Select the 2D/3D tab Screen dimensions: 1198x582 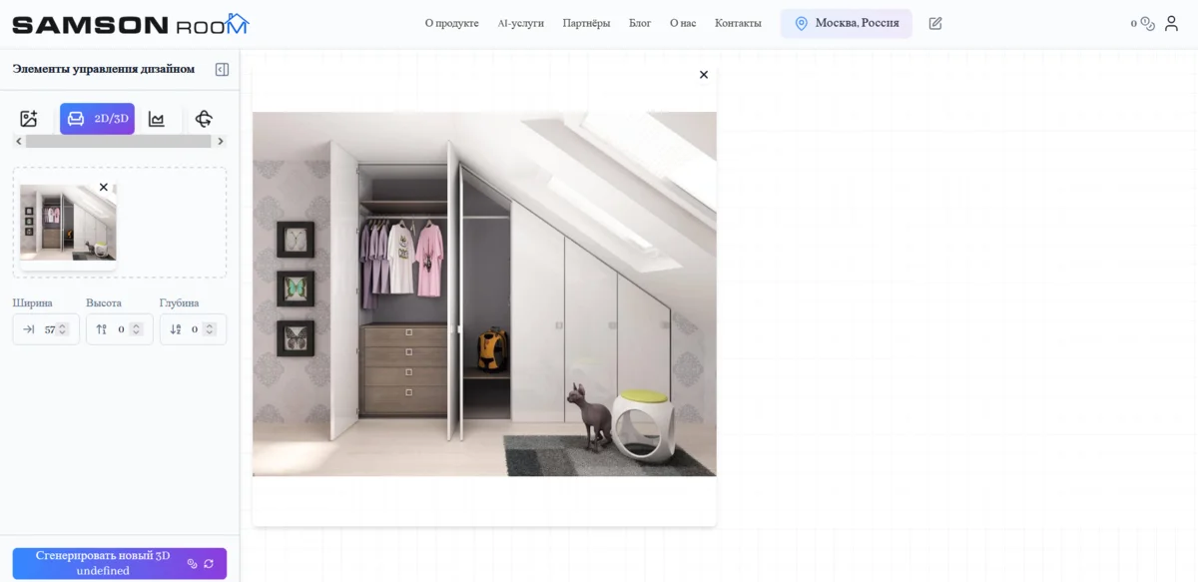(x=97, y=119)
